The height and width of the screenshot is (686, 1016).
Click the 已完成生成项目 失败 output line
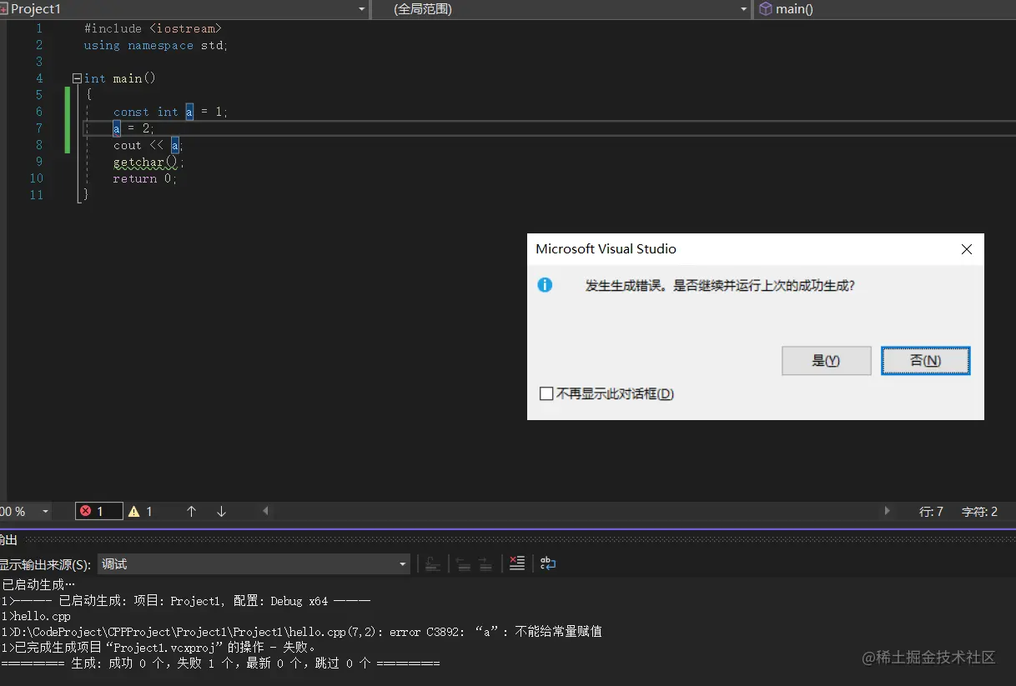(158, 648)
